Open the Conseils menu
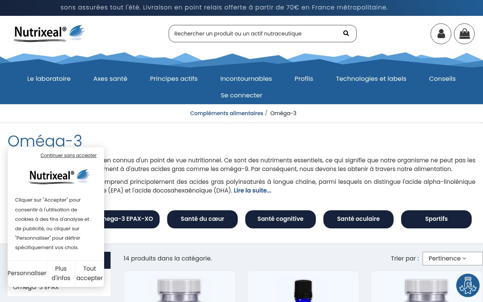Screen dimensions: 483x302 [x=442, y=79]
